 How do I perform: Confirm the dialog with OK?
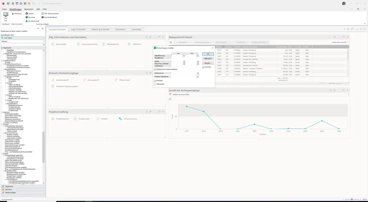point(208,54)
